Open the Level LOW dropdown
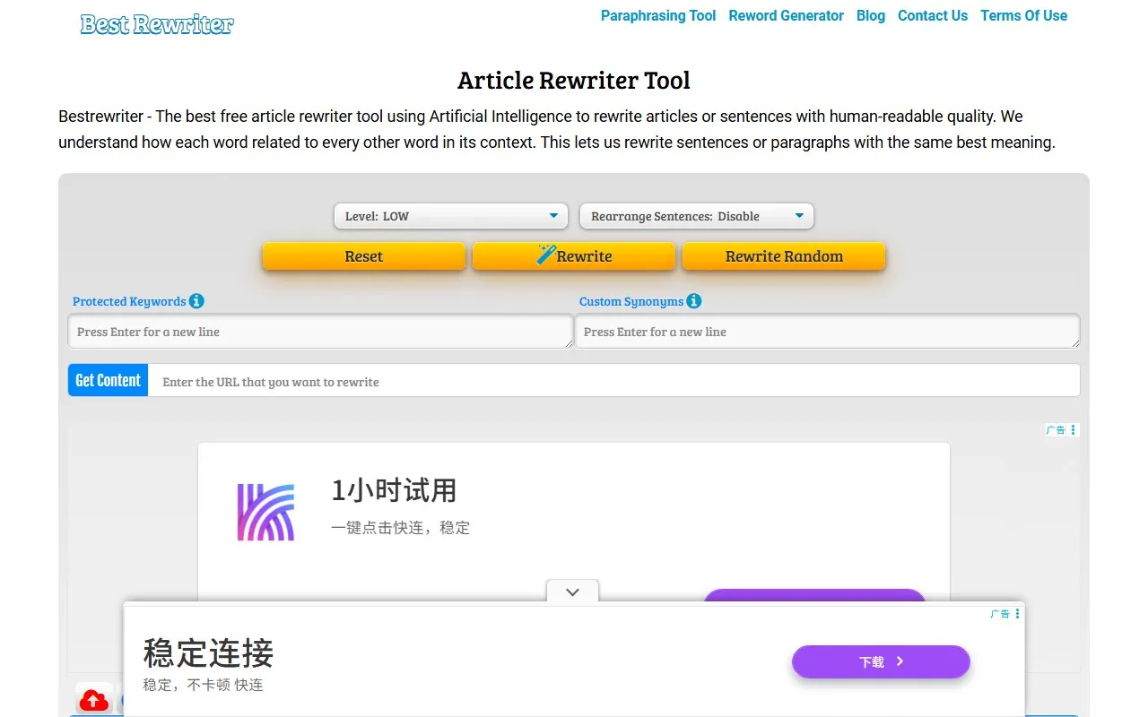This screenshot has height=717, width=1148. (450, 216)
